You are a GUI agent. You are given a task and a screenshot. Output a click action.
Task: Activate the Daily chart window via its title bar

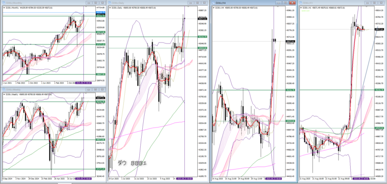pos(148,3)
